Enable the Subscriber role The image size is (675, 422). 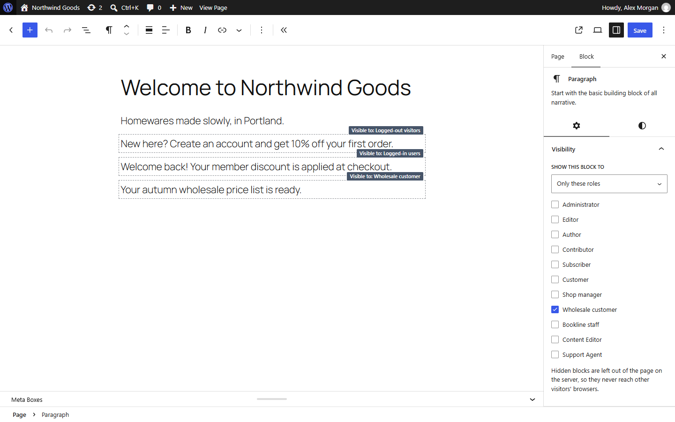[x=555, y=264]
